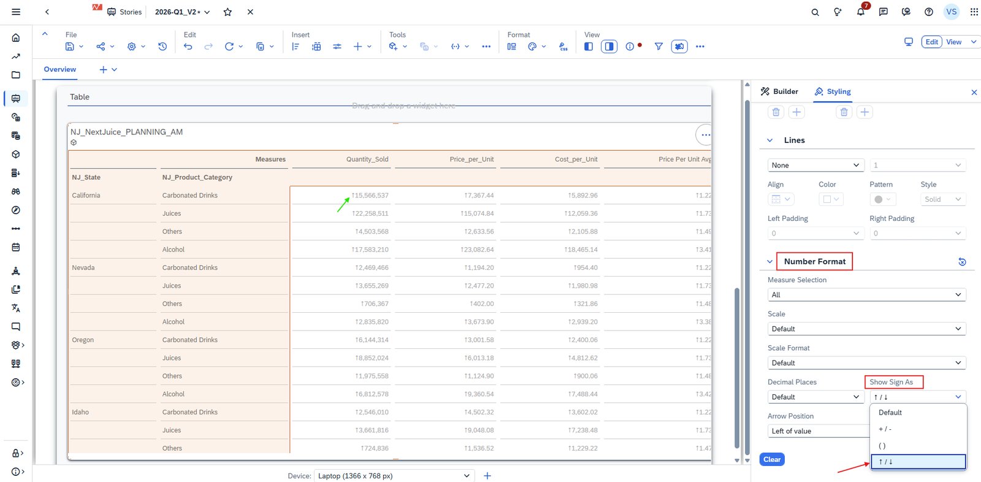Open the search magnifier in the top bar

coord(815,12)
